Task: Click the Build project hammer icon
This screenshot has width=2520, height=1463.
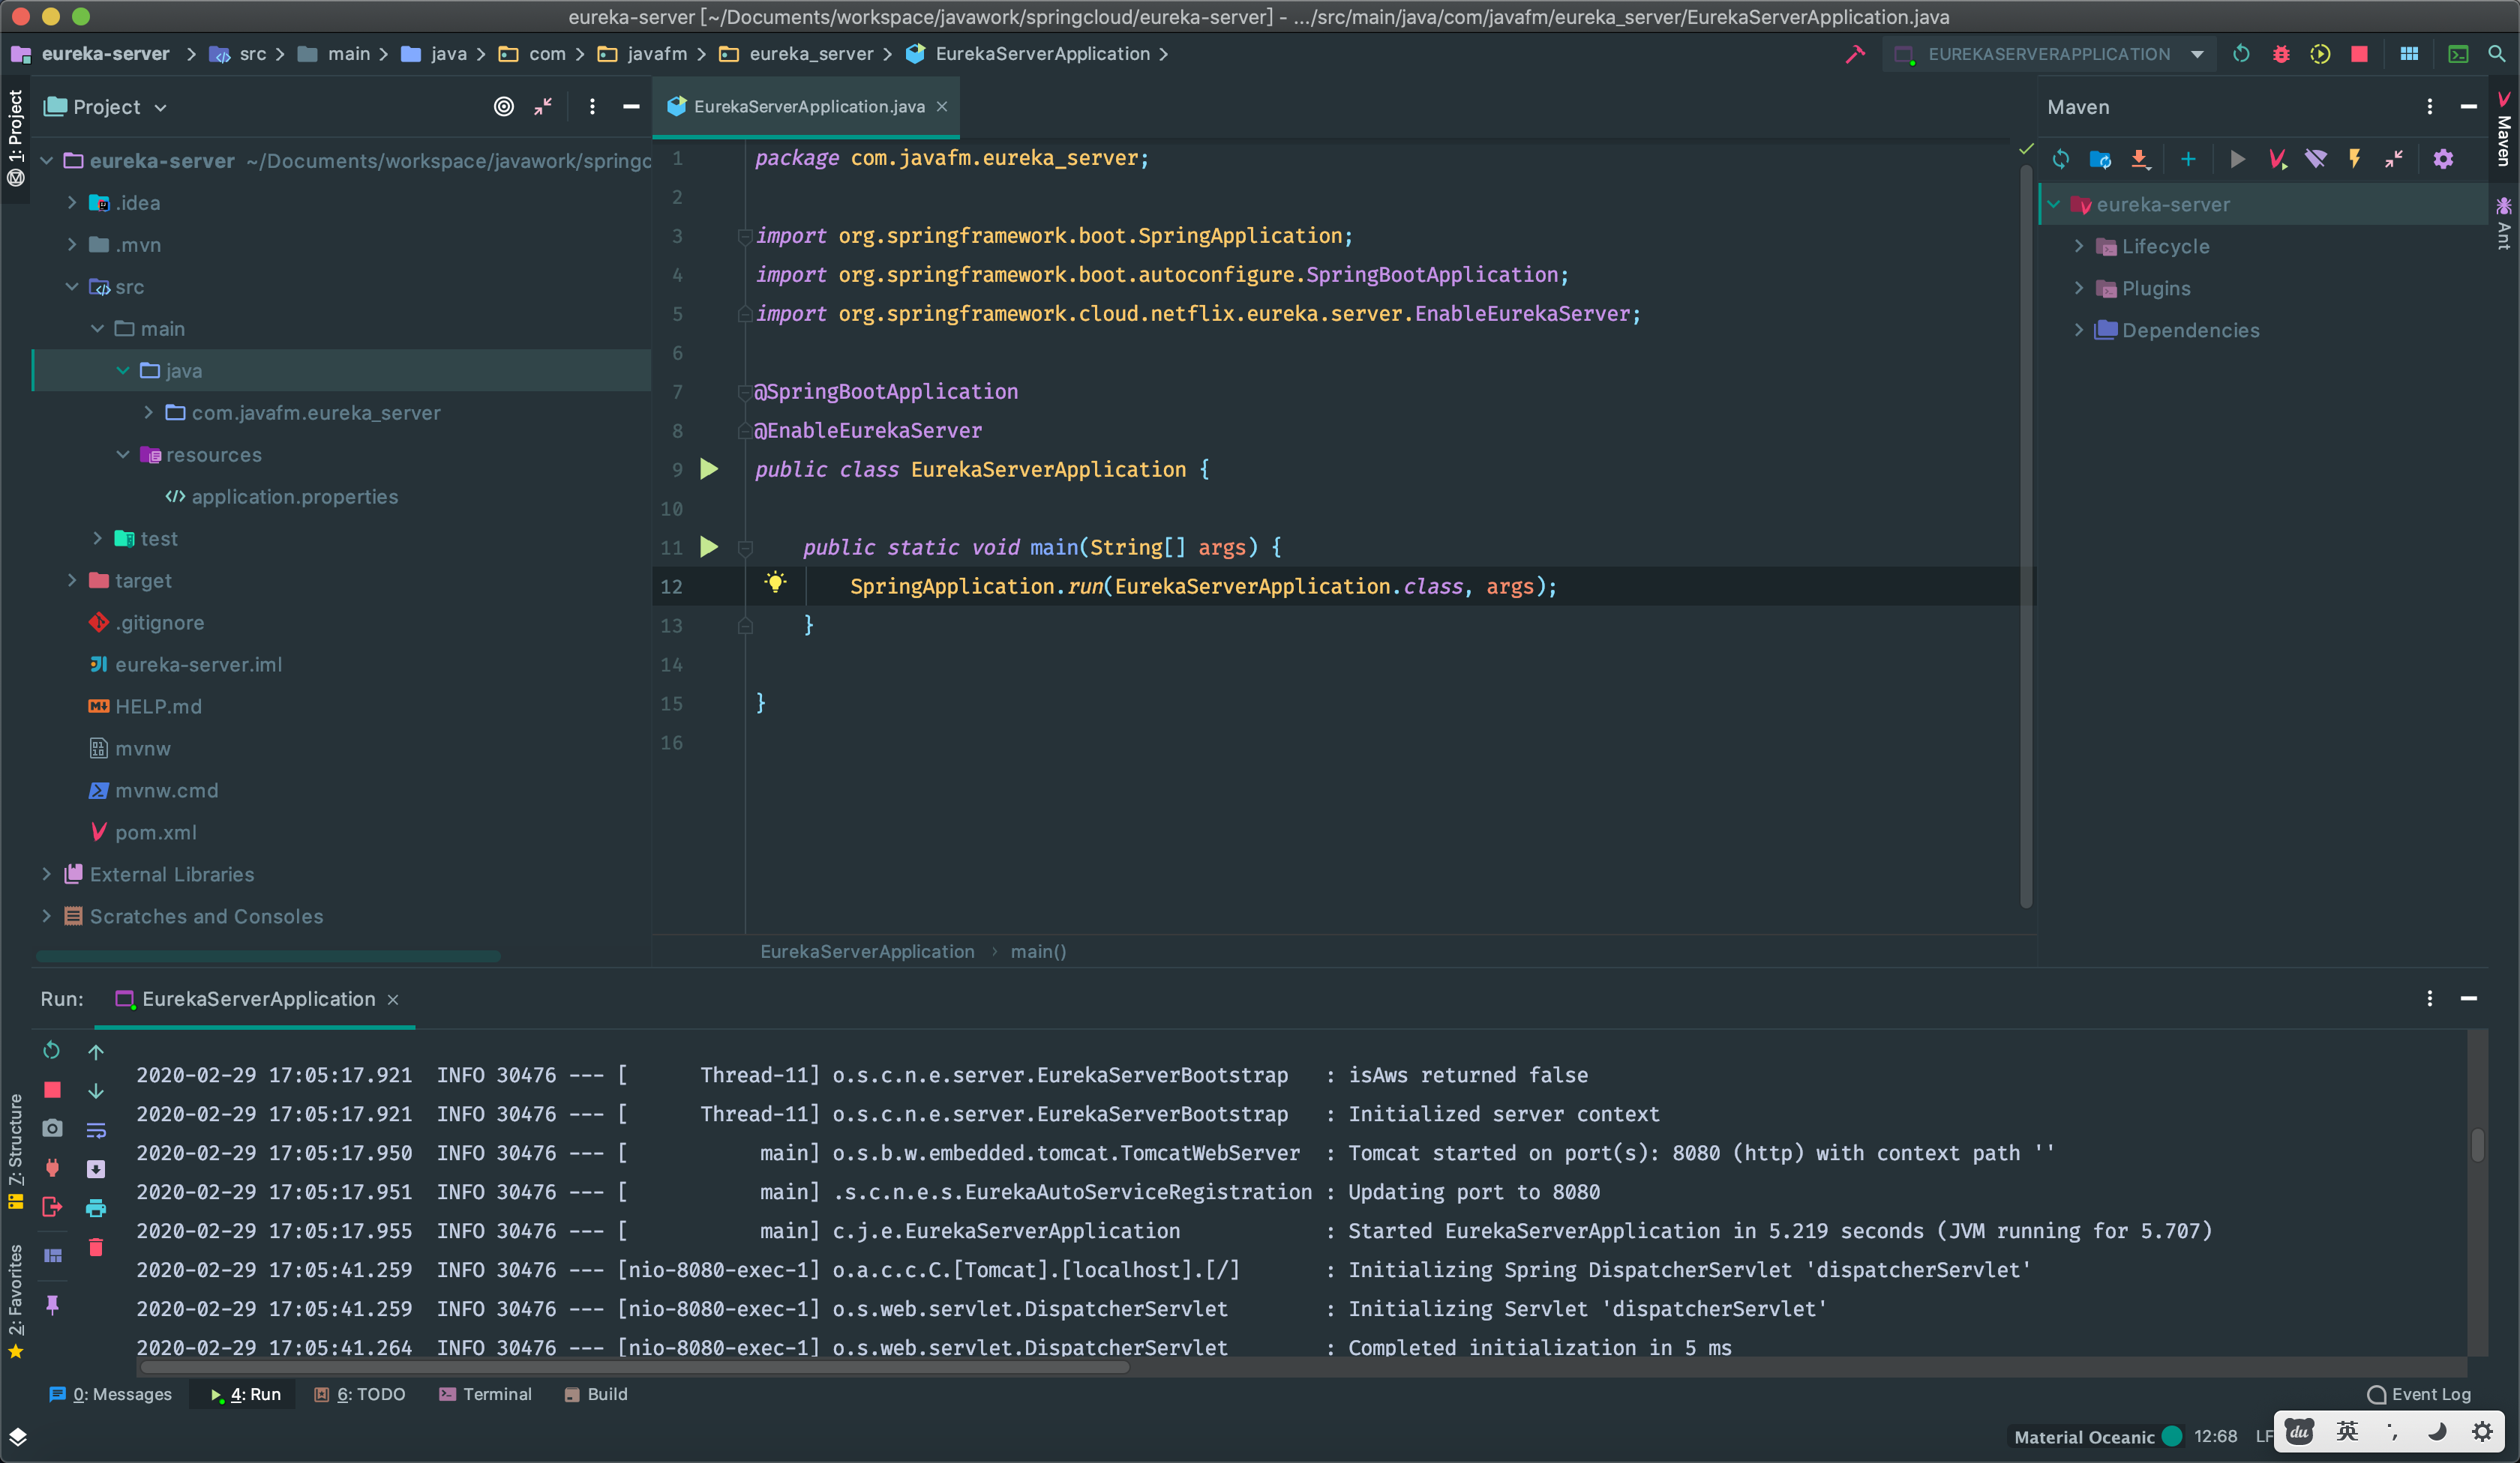Action: [x=1855, y=54]
